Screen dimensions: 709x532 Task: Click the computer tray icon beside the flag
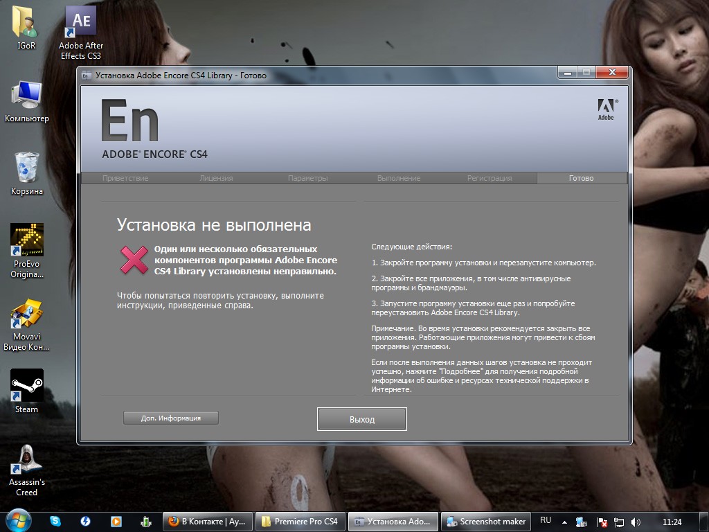581,522
